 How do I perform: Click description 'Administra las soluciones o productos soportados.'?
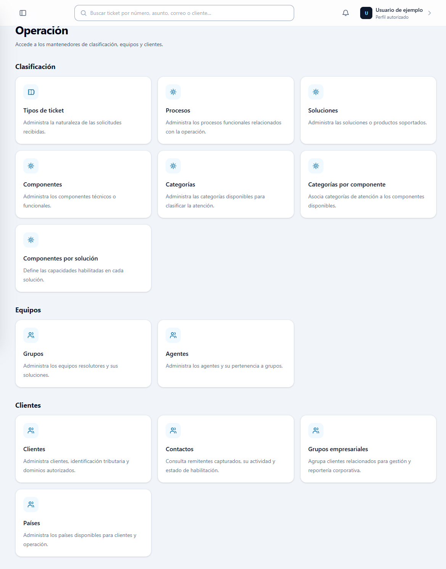367,123
